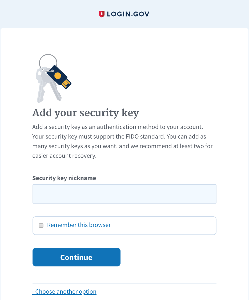
Task: Click the Remember this browser label text
Action: [x=79, y=225]
